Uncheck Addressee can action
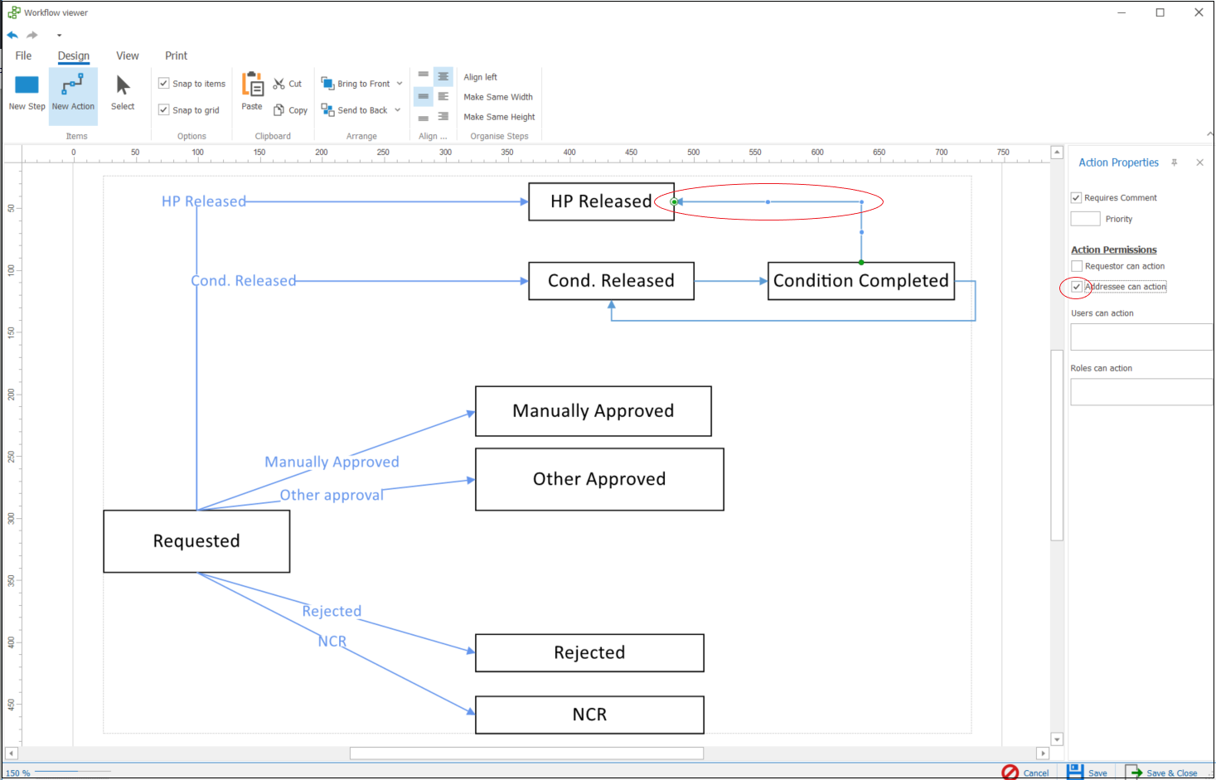The height and width of the screenshot is (780, 1216). pos(1077,287)
